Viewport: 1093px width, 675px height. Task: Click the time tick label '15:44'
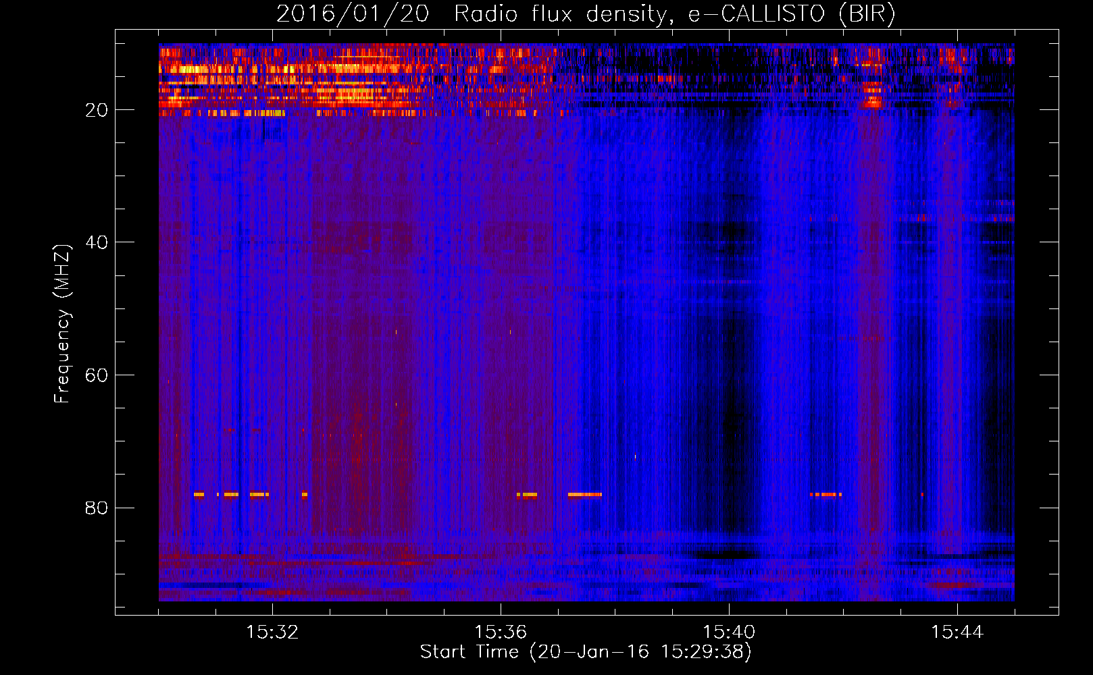[x=957, y=632]
